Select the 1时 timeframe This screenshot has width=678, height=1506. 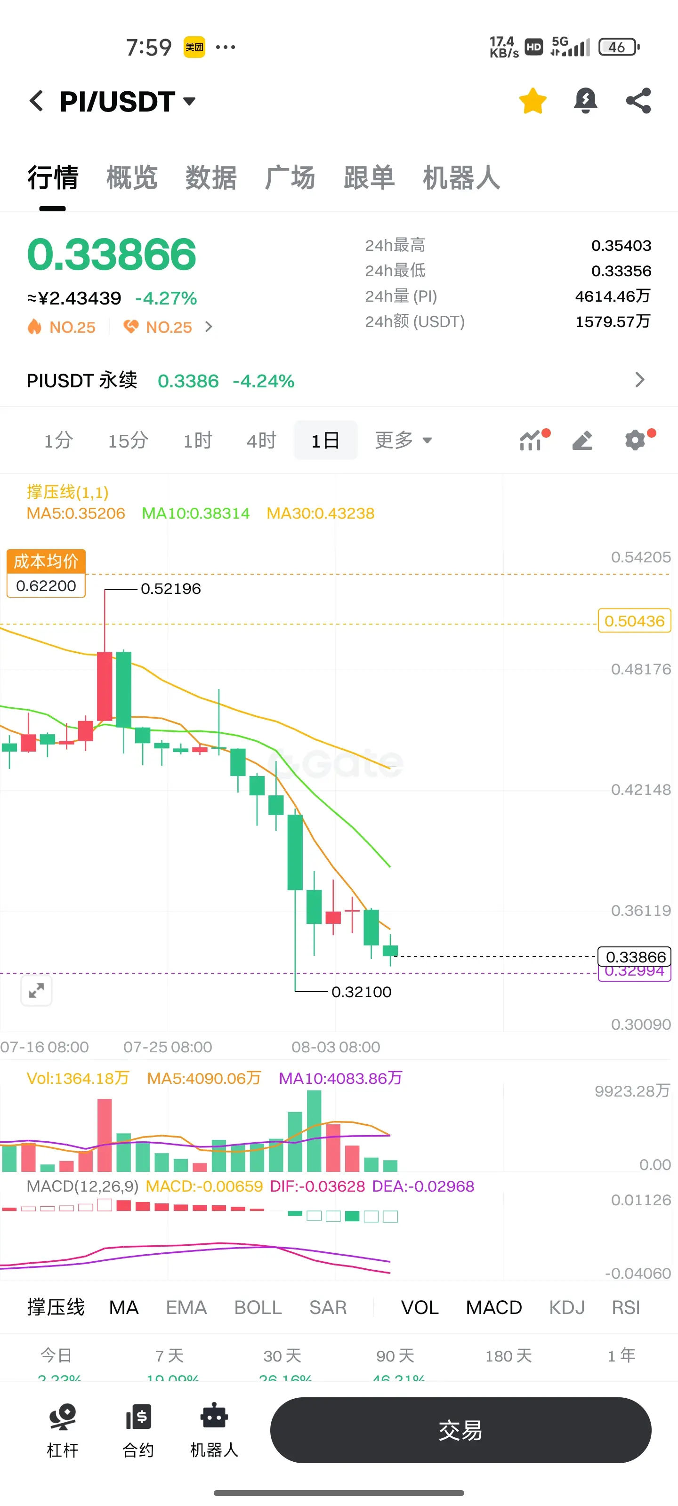click(x=197, y=440)
